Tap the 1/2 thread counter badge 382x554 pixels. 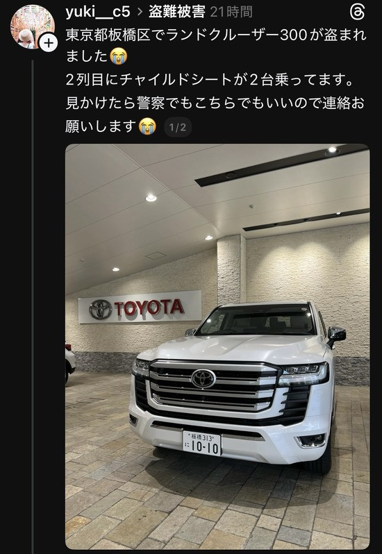177,127
